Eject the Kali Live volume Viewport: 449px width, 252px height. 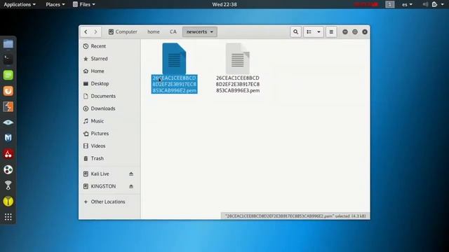[x=131, y=174]
